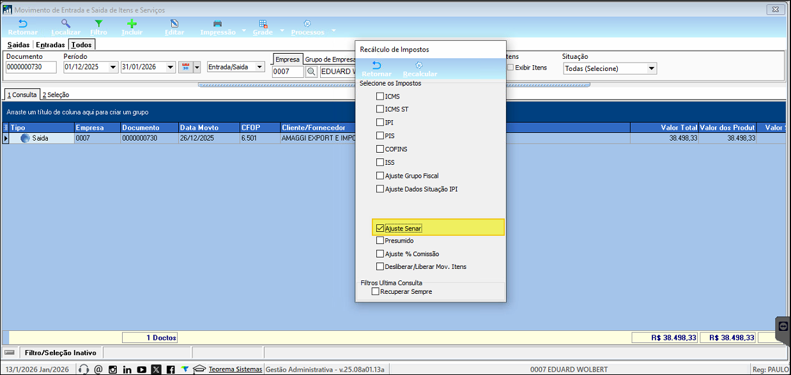Click the Editar document icon

[x=174, y=24]
